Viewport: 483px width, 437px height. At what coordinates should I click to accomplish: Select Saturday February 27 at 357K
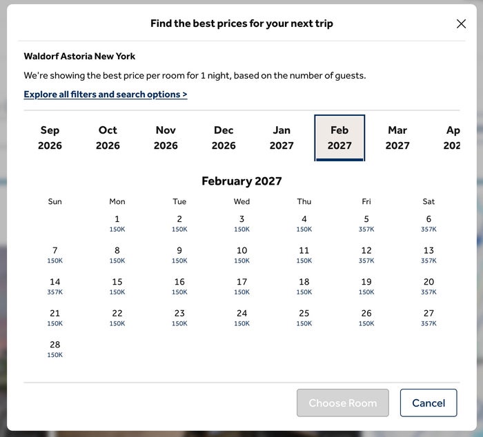(428, 318)
